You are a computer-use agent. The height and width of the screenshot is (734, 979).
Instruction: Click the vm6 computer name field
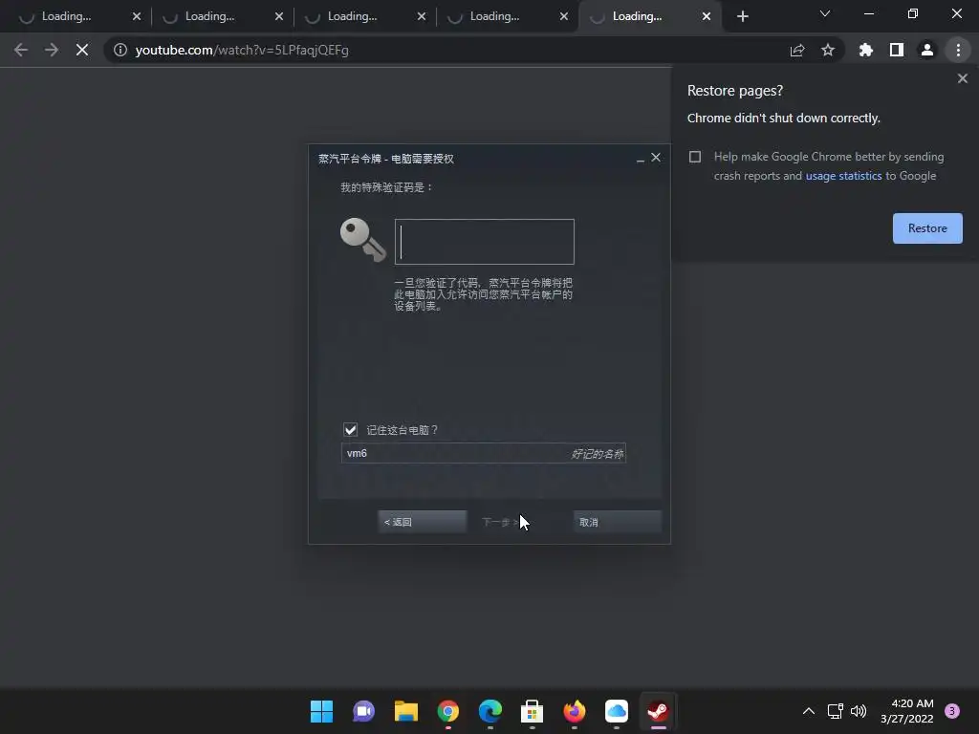(483, 453)
